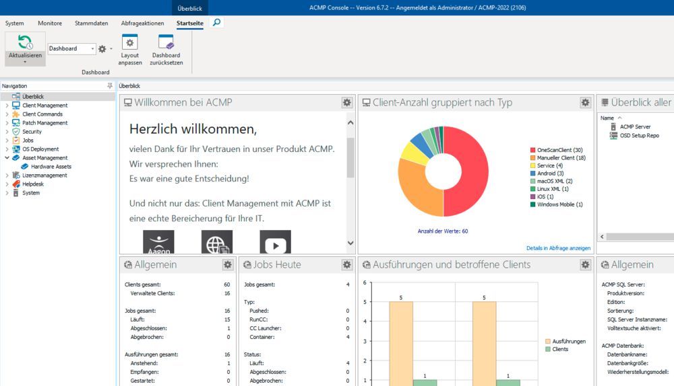This screenshot has width=674, height=386.
Task: Open the Stammdaten ribbon tab
Action: pyautogui.click(x=91, y=23)
